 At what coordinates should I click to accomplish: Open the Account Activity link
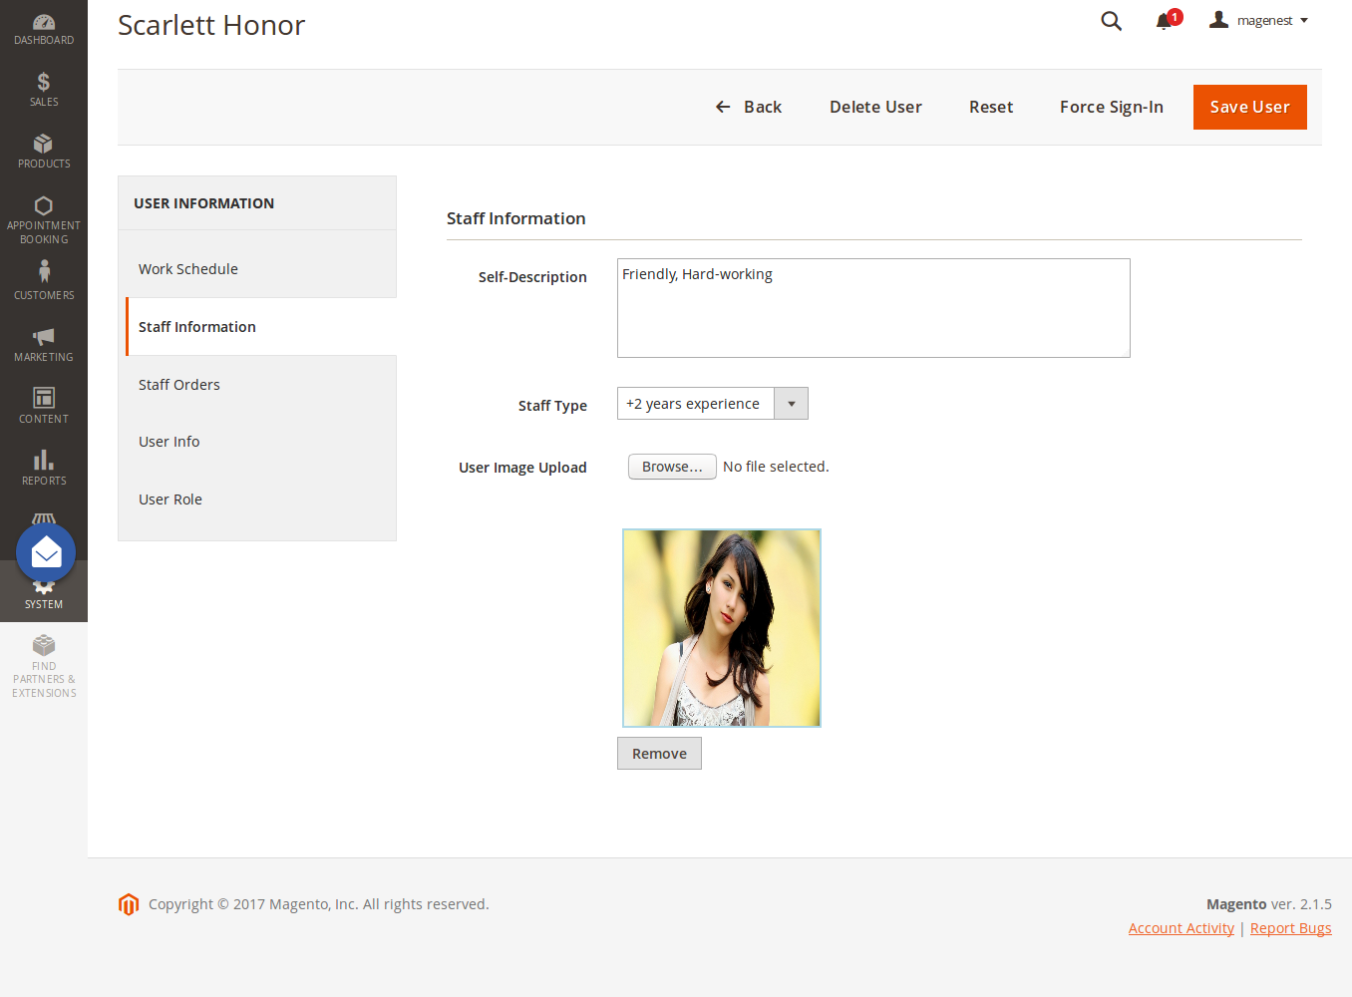point(1181,928)
